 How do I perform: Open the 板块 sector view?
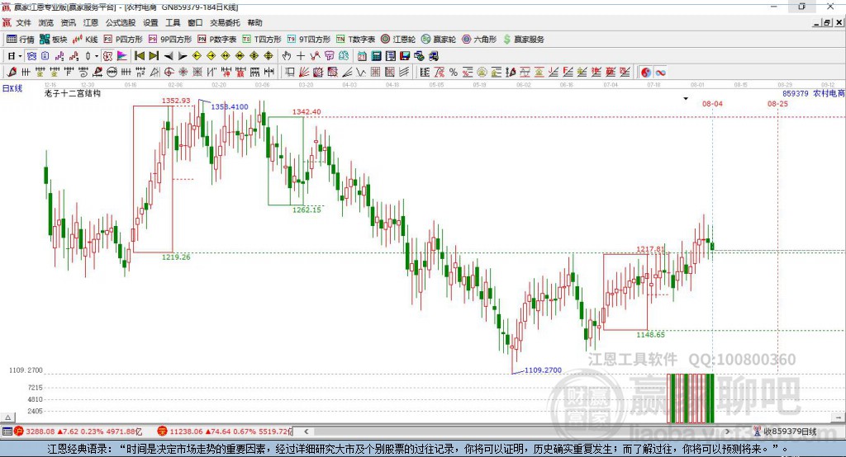tap(53, 40)
